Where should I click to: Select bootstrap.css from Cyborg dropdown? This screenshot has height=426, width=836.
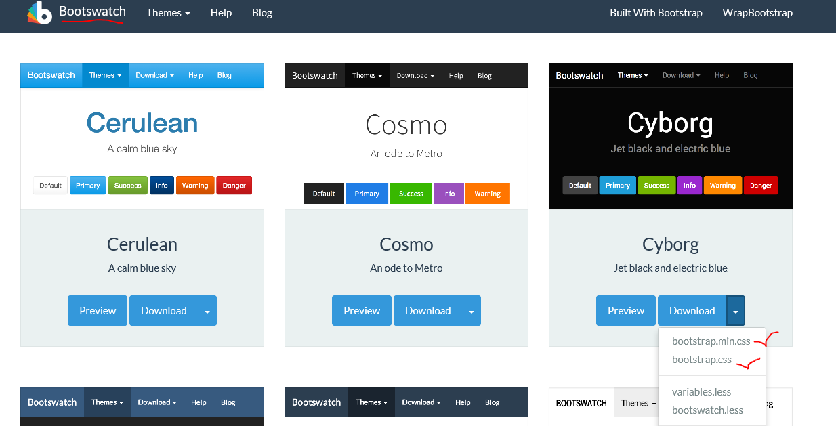click(702, 360)
